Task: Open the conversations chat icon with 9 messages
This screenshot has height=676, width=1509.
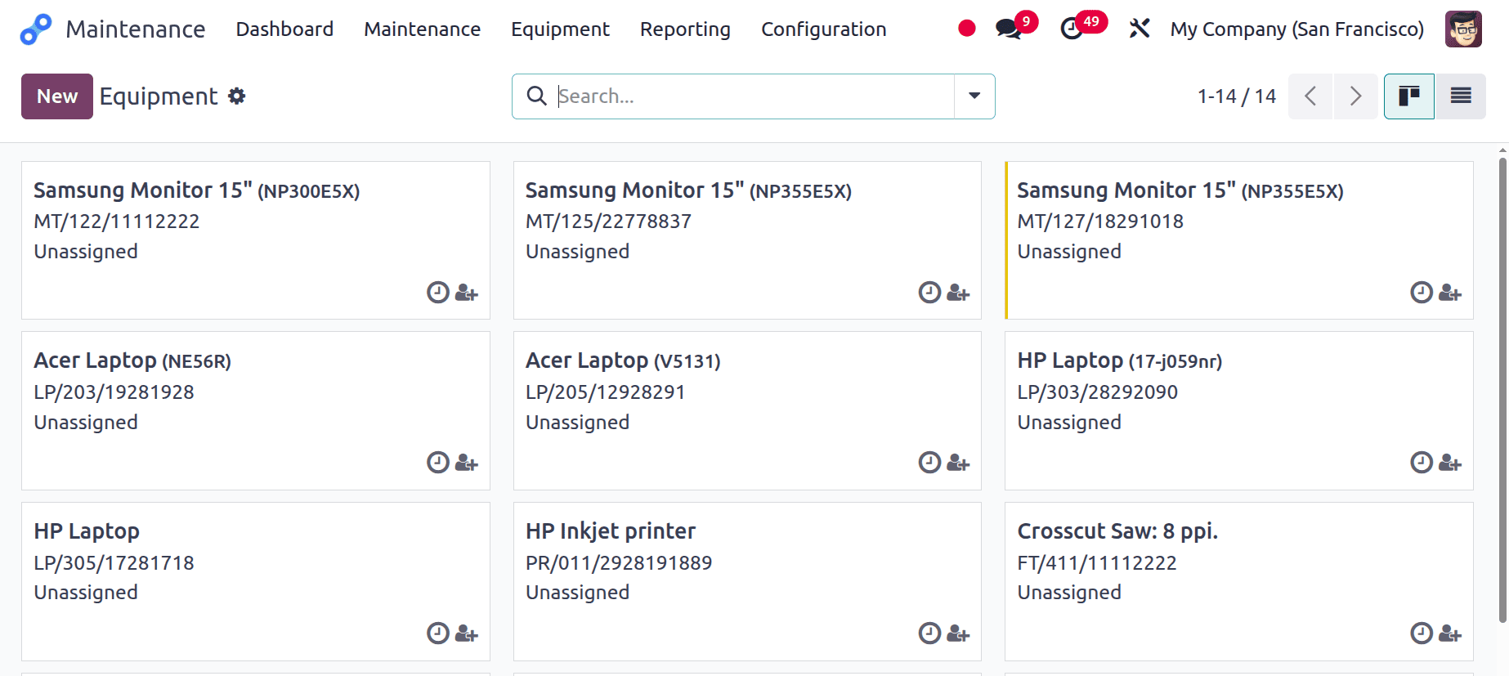Action: 1008,29
